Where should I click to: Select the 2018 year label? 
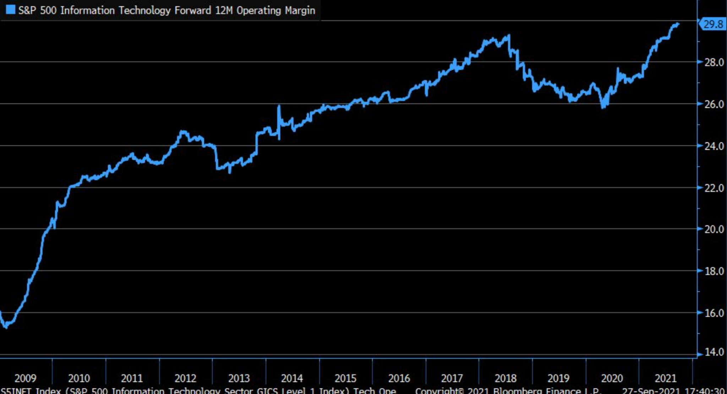pyautogui.click(x=505, y=378)
